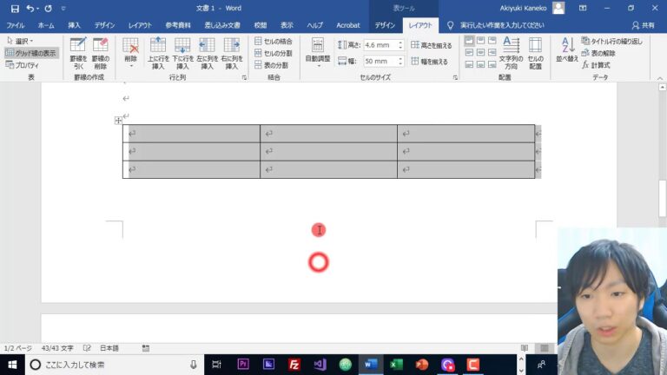This screenshot has width=667, height=375.
Task: Select the 罫線の削除 eraser tool
Action: 101,54
